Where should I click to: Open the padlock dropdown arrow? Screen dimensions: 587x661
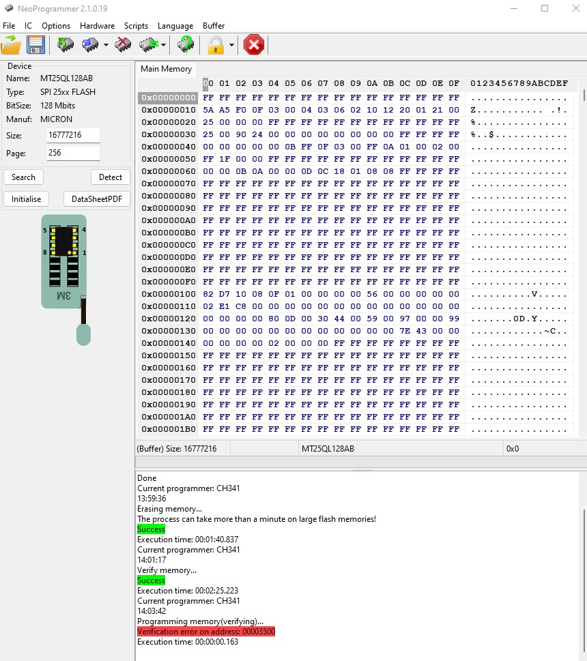[232, 46]
